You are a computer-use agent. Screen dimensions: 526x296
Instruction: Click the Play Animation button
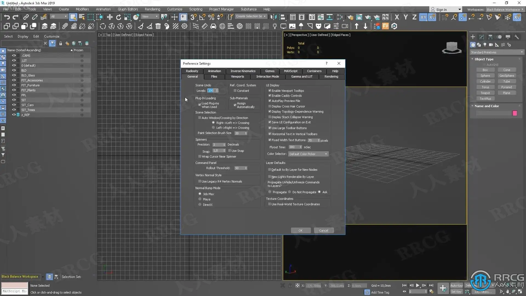point(418,285)
